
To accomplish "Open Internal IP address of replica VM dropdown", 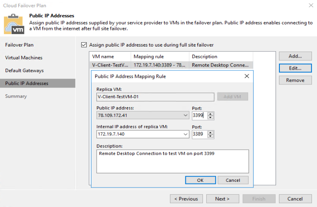I will [185, 134].
